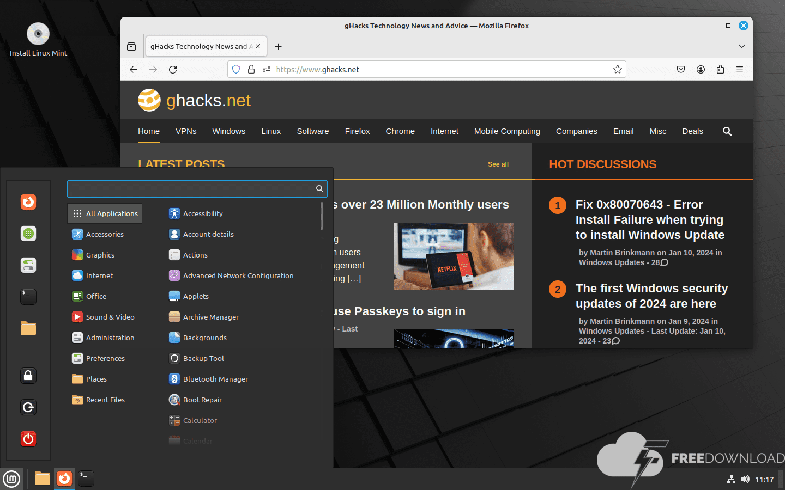Click the ghacks site search magnifier
785x490 pixels.
(727, 131)
